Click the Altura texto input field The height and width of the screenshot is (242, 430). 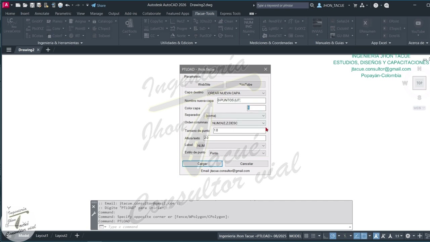(x=234, y=138)
